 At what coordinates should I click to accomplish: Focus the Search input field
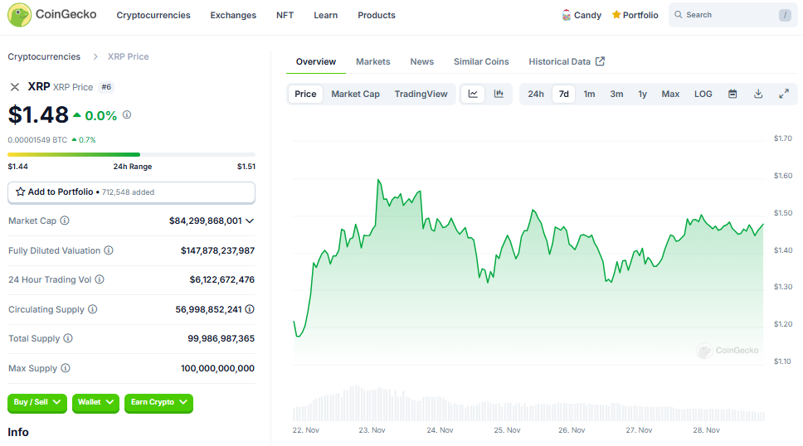pyautogui.click(x=732, y=15)
